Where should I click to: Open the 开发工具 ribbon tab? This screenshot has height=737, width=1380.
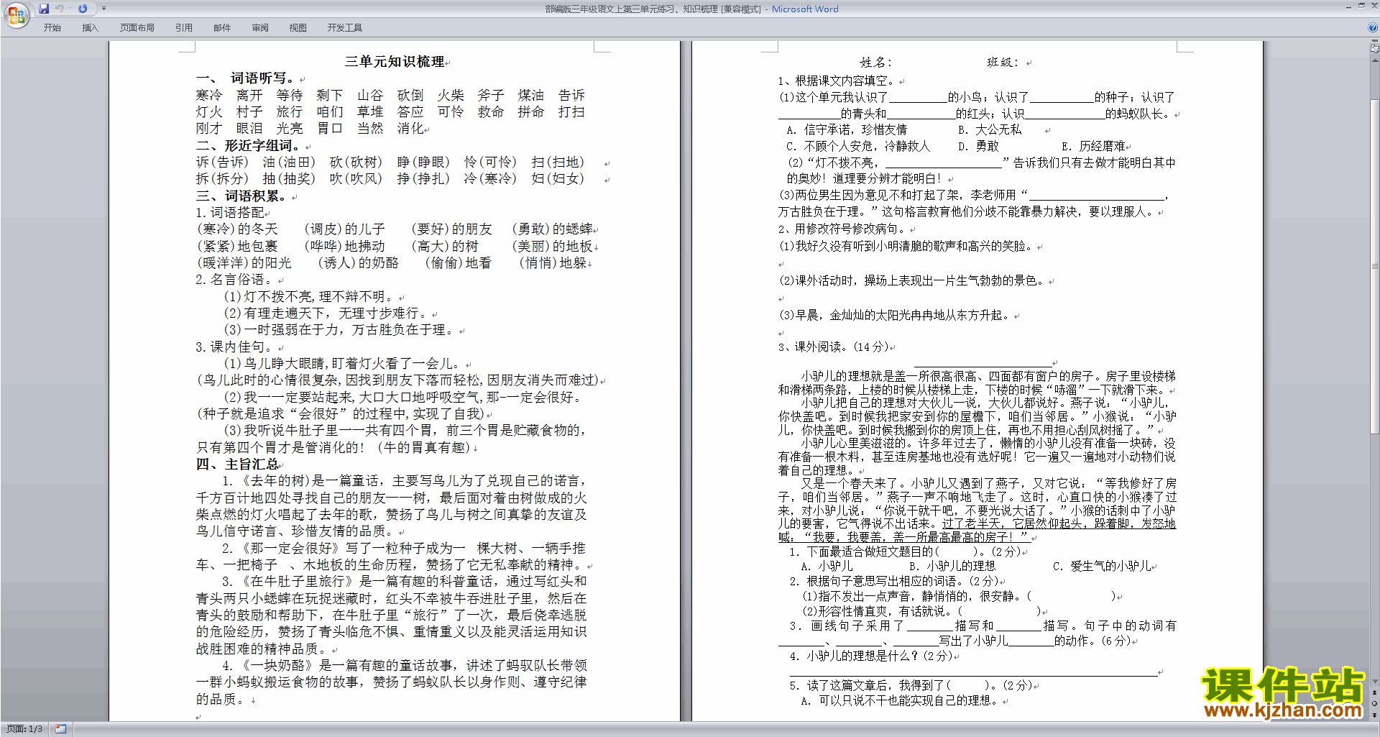(x=345, y=28)
